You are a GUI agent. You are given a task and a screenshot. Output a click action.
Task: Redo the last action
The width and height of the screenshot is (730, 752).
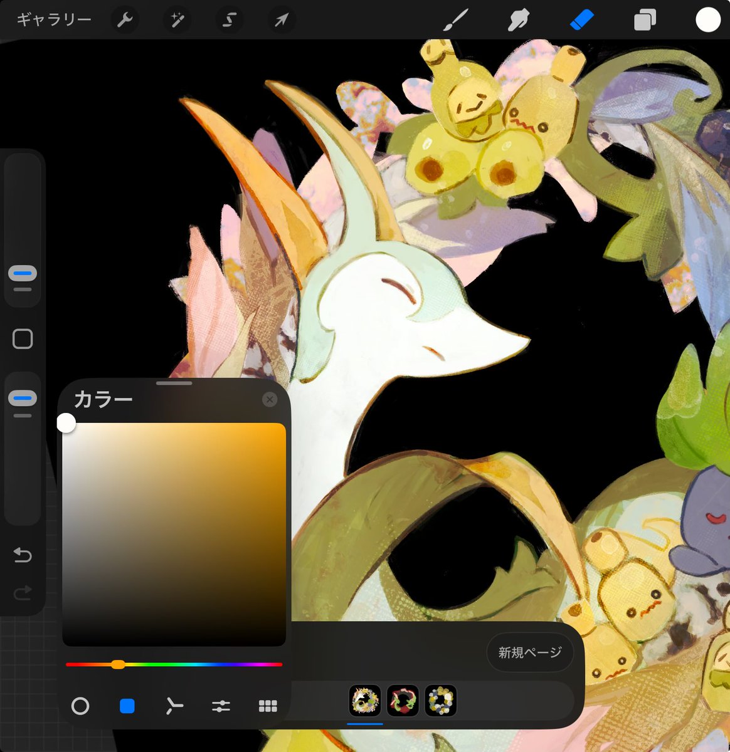(x=23, y=592)
